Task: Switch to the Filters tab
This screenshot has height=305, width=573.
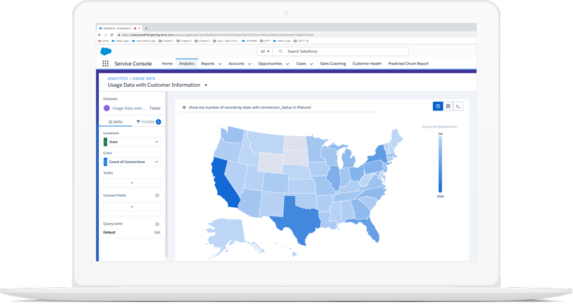Action: (x=148, y=122)
